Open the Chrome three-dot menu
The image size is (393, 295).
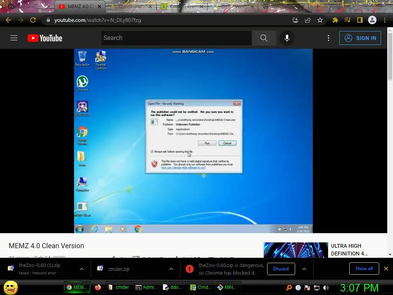[385, 20]
